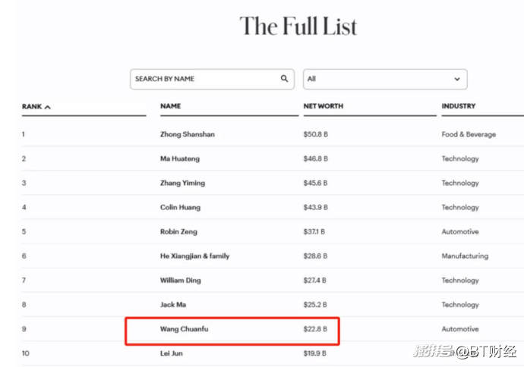Image resolution: width=524 pixels, height=367 pixels.
Task: Click on Robin Zeng's name
Action: coord(178,231)
